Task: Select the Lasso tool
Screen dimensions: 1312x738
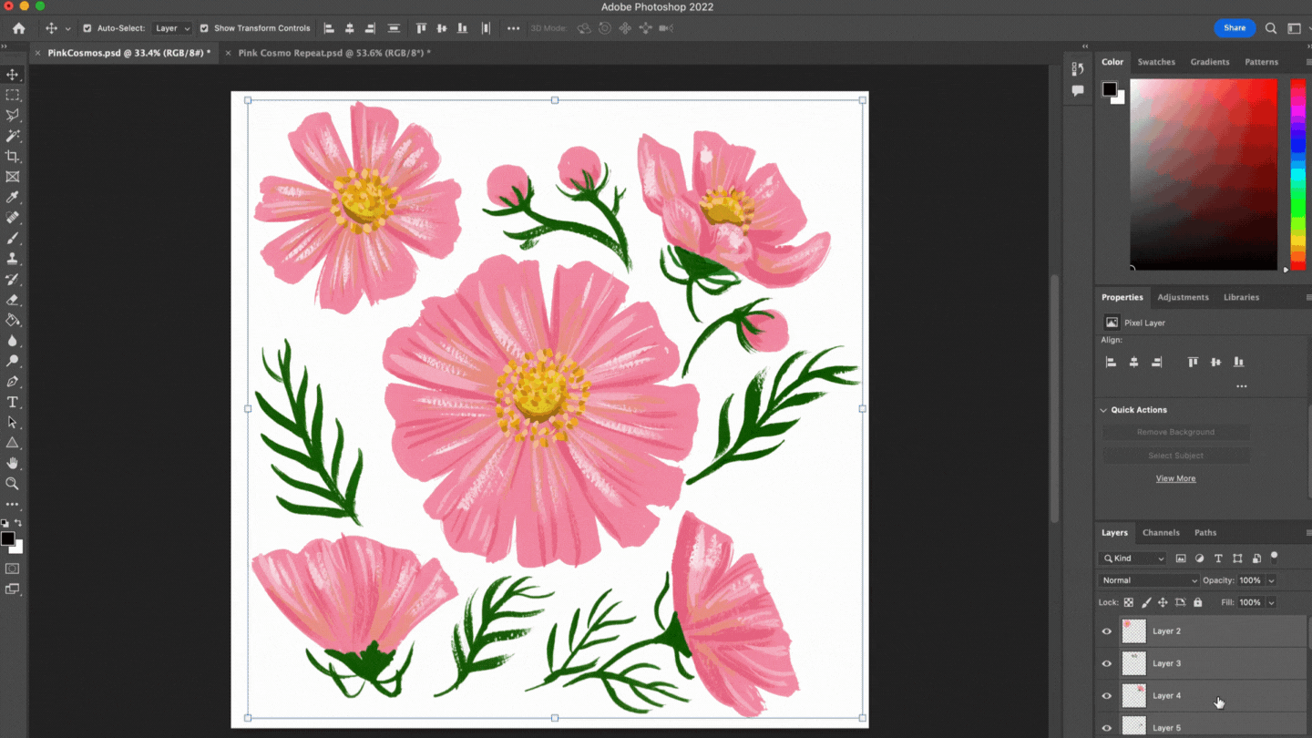Action: pos(12,115)
